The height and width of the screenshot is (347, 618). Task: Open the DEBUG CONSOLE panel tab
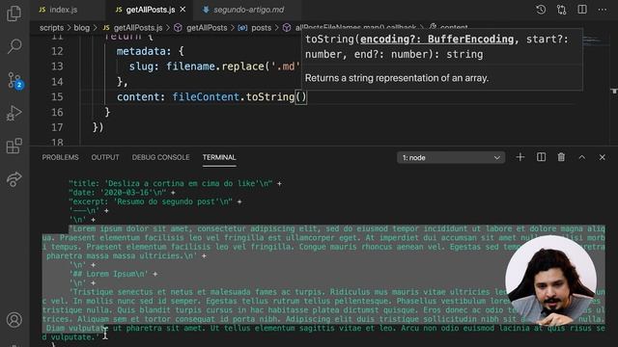pos(161,157)
